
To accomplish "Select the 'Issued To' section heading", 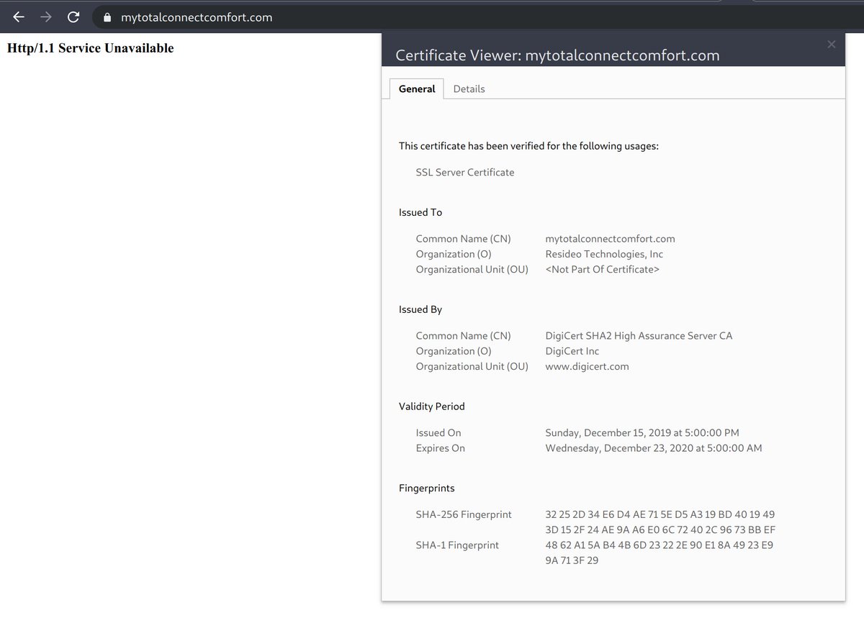I will tap(420, 213).
